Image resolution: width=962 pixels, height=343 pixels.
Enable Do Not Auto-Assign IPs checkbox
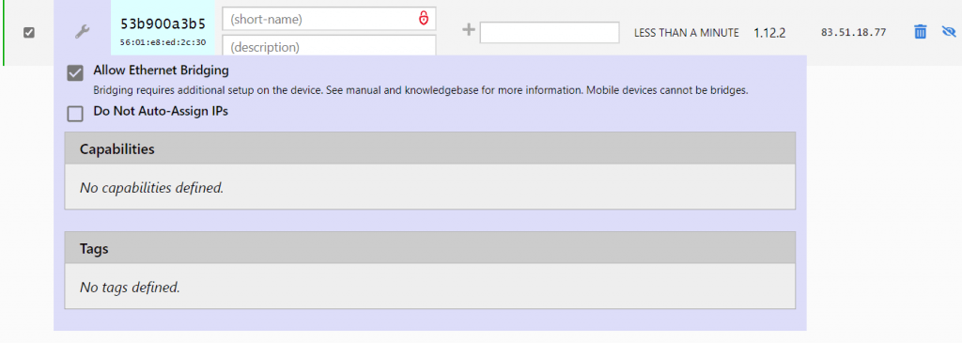tap(75, 114)
